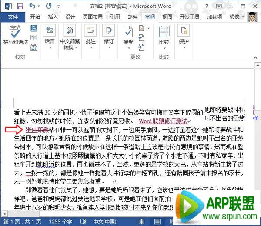Open the 文件 menu
The width and height of the screenshot is (261, 226).
click(x=13, y=17)
